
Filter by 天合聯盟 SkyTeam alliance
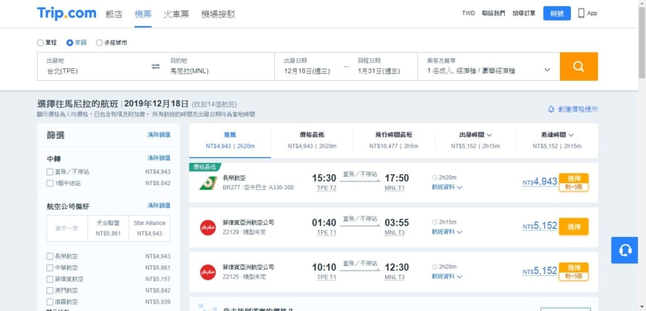coord(109,228)
